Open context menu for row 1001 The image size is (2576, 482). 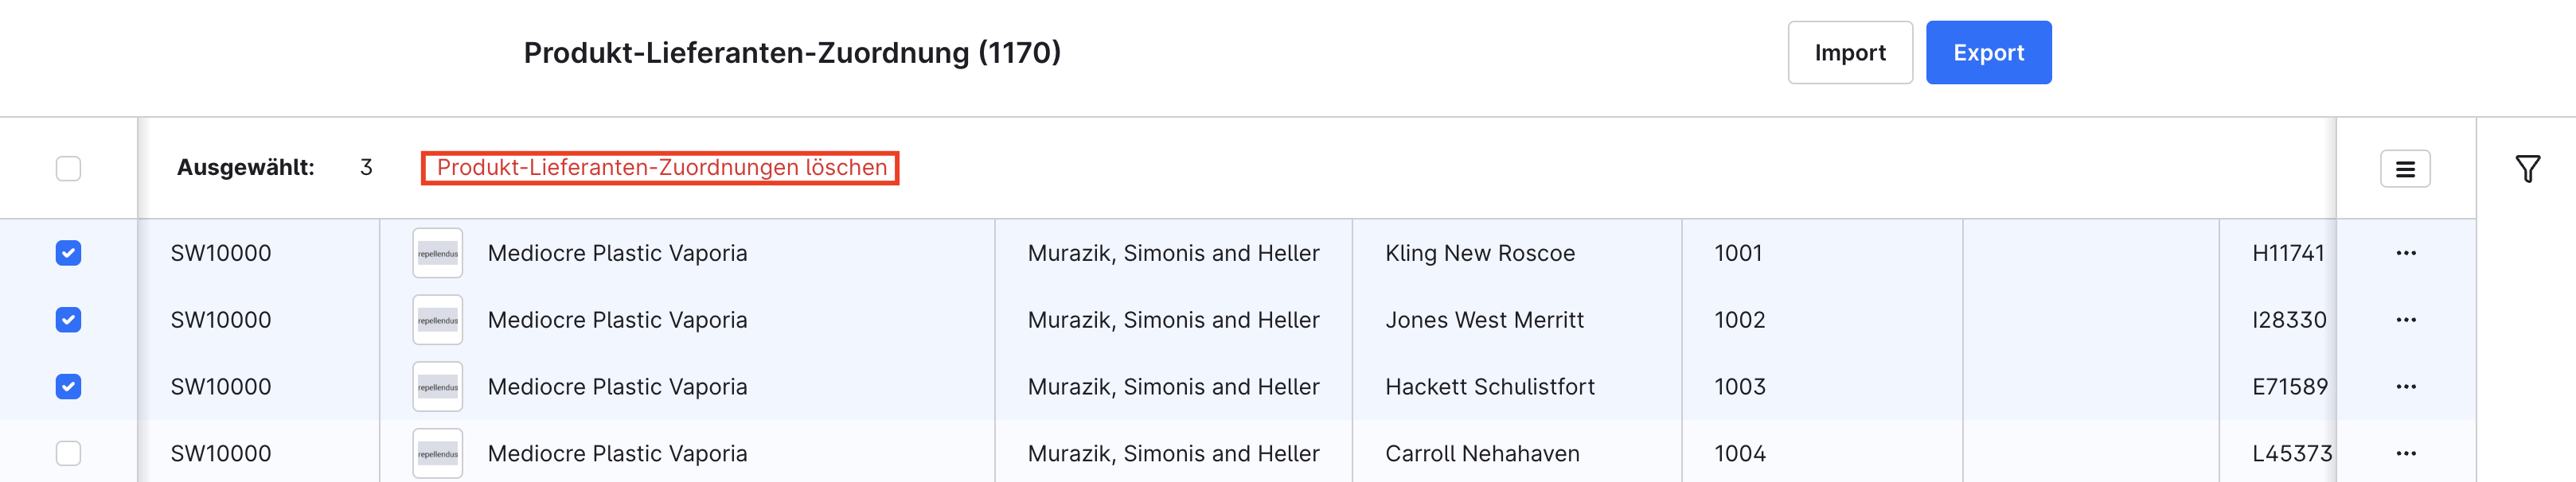(2405, 253)
